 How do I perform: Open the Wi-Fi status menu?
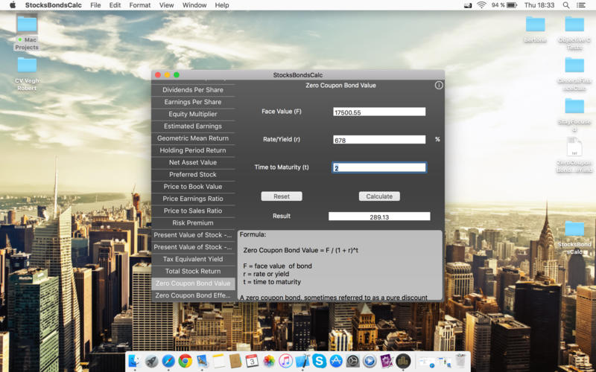481,5
